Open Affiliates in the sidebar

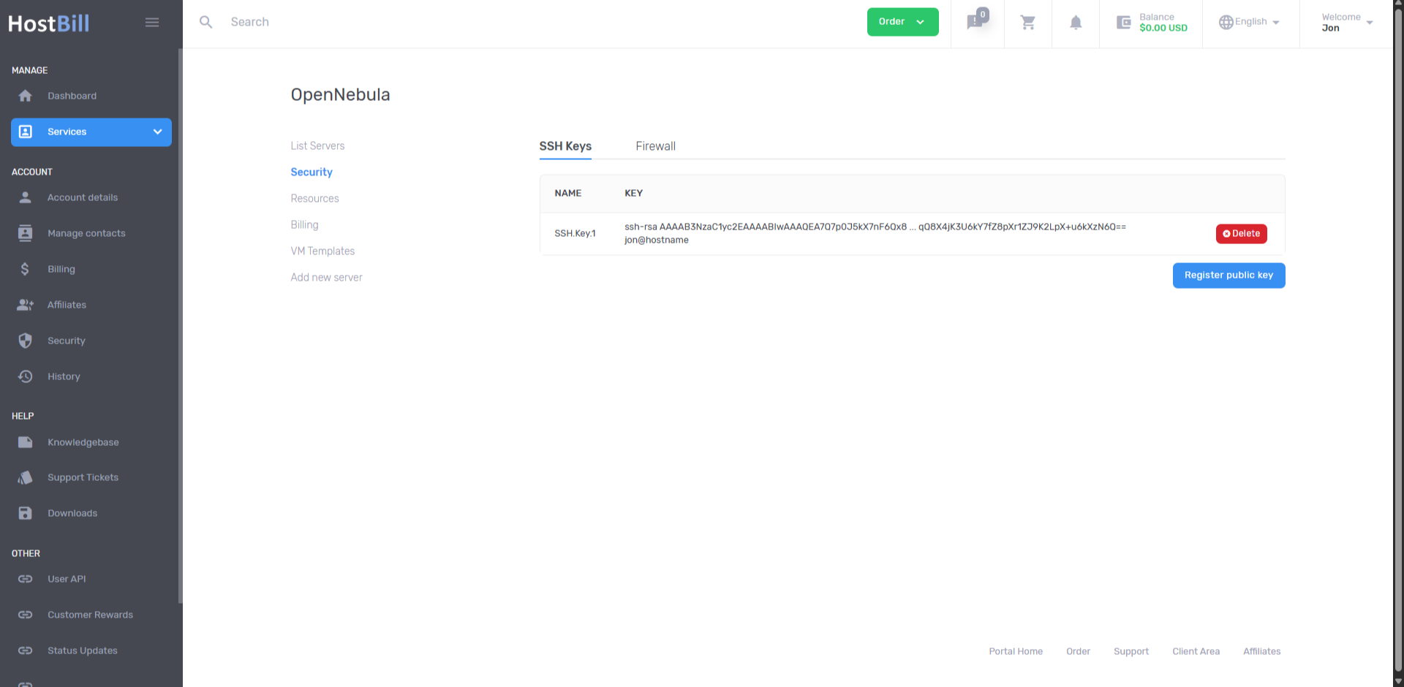point(67,305)
